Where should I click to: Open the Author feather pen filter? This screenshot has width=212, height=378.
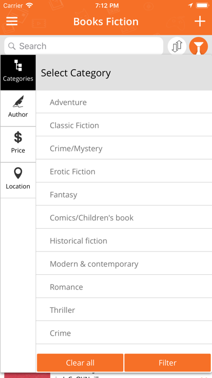pyautogui.click(x=18, y=108)
